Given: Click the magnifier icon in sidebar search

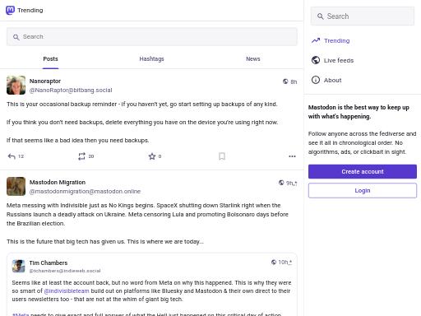Looking at the screenshot, I should 320,16.
